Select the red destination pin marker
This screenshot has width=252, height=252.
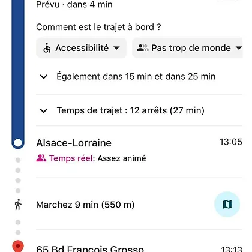click(x=18, y=246)
